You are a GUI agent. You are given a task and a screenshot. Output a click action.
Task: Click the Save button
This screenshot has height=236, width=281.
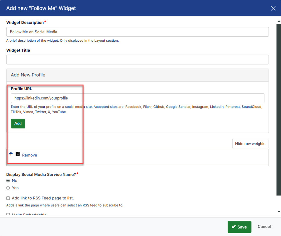point(239,227)
